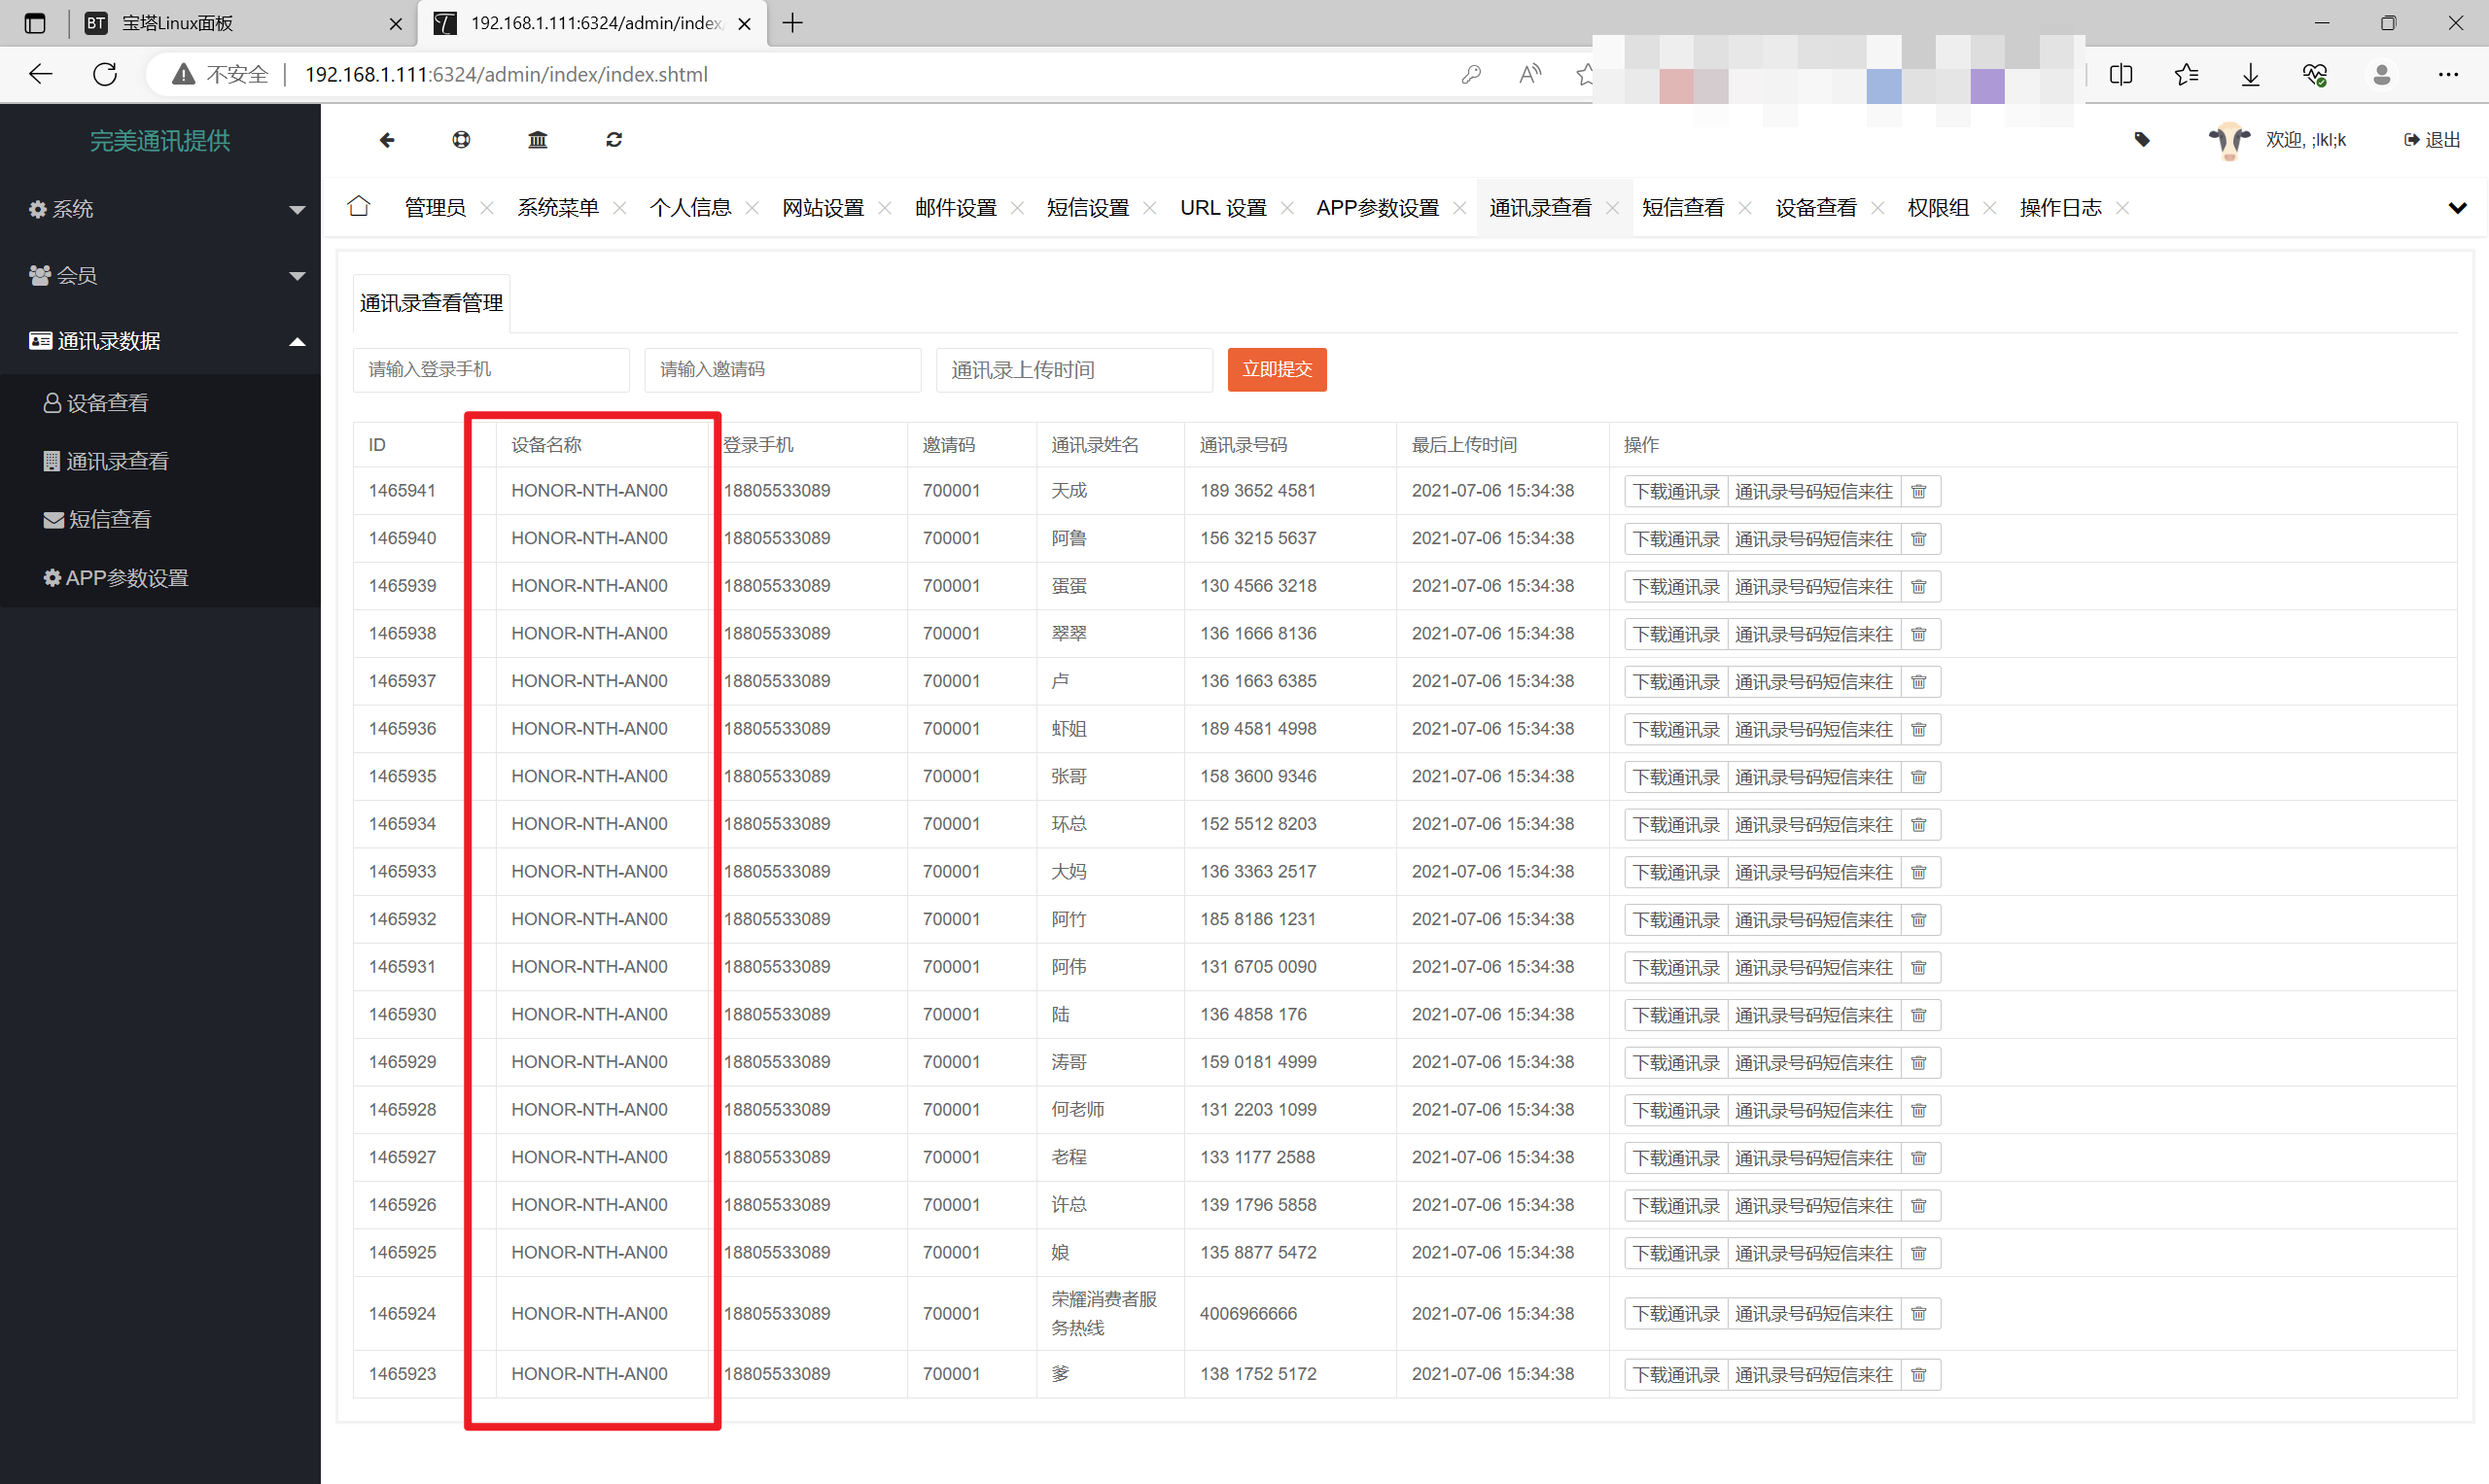Screen dimensions: 2489x1484
Task: Delete record 1465938 using its trash icon
Action: 1919,634
